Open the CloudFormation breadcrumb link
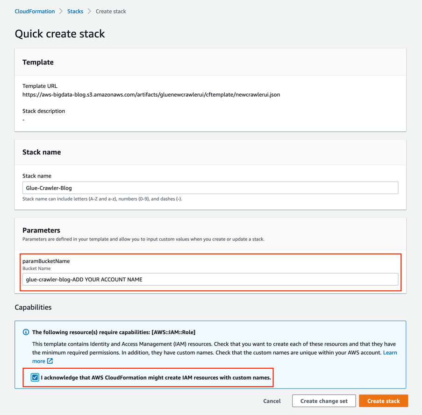 click(35, 11)
